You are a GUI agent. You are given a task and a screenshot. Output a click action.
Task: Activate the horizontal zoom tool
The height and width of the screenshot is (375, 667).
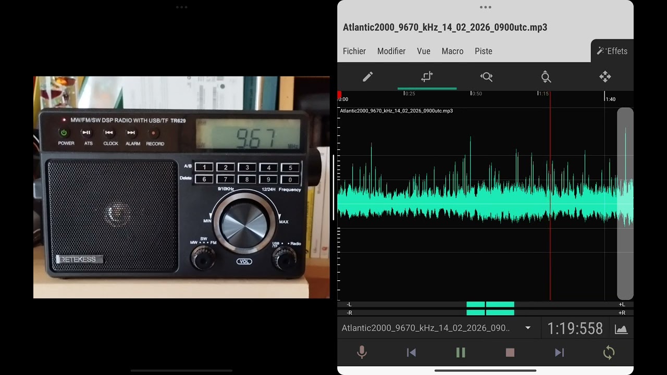[x=486, y=77]
